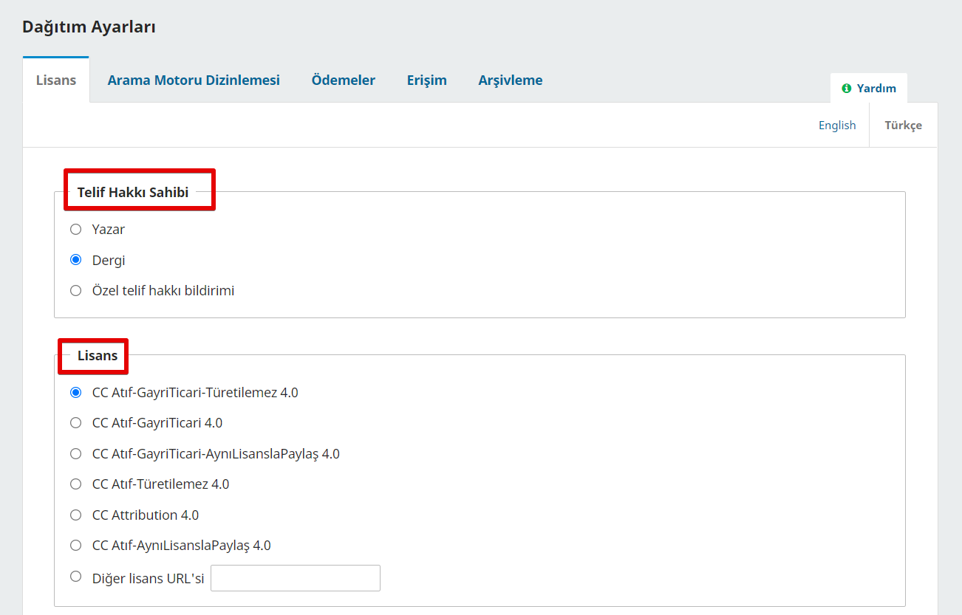The width and height of the screenshot is (962, 615).
Task: Choose the CC Attribution 4.0 license
Action: click(x=75, y=515)
